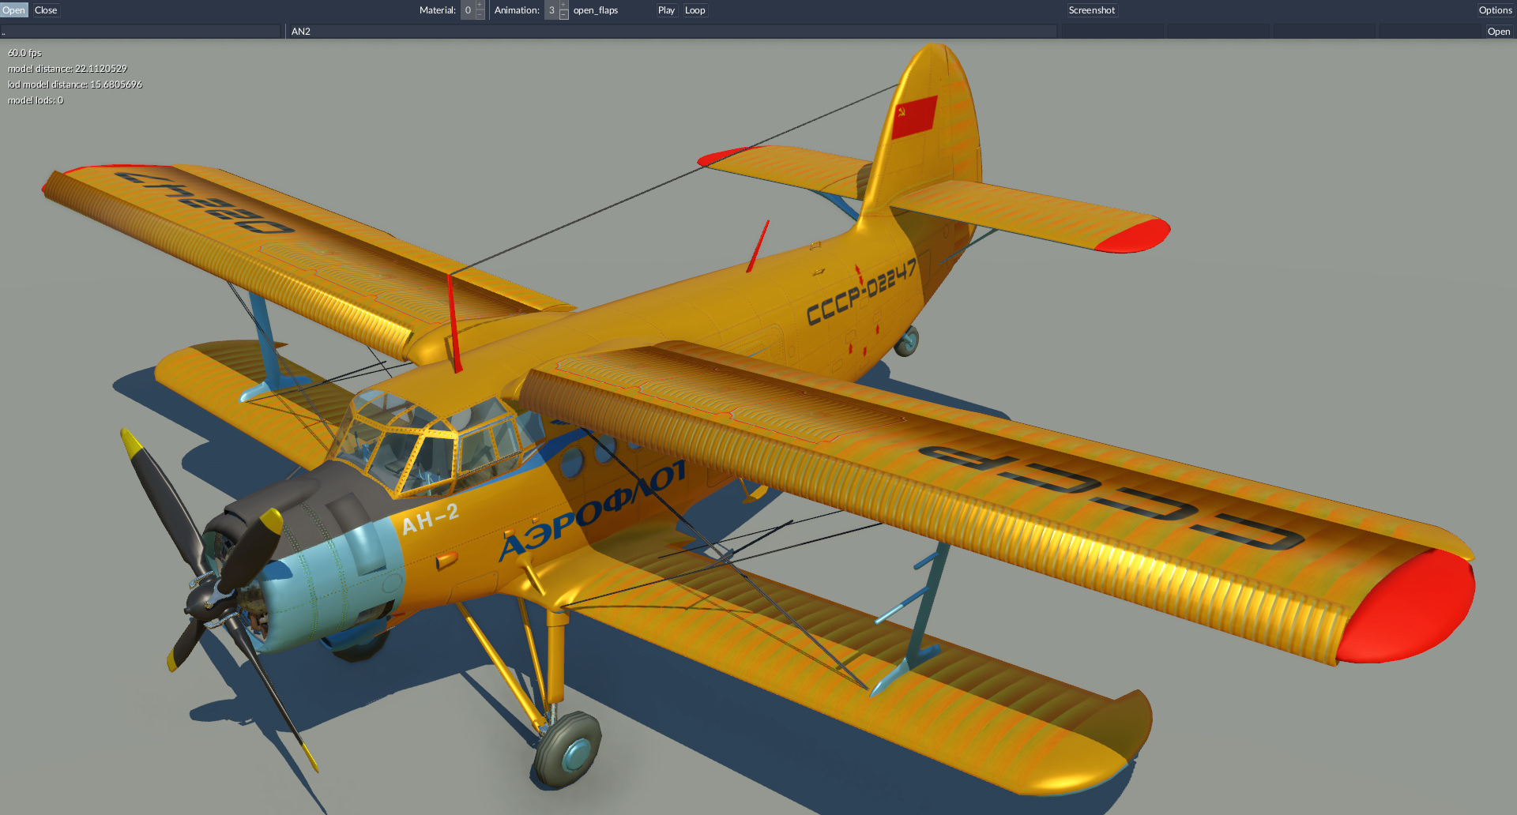This screenshot has width=1517, height=815.
Task: Increase the Material index with plus
Action: (480, 6)
